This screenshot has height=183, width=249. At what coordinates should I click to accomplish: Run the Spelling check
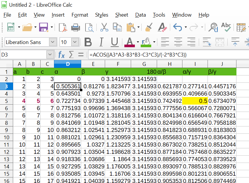tap(226, 27)
